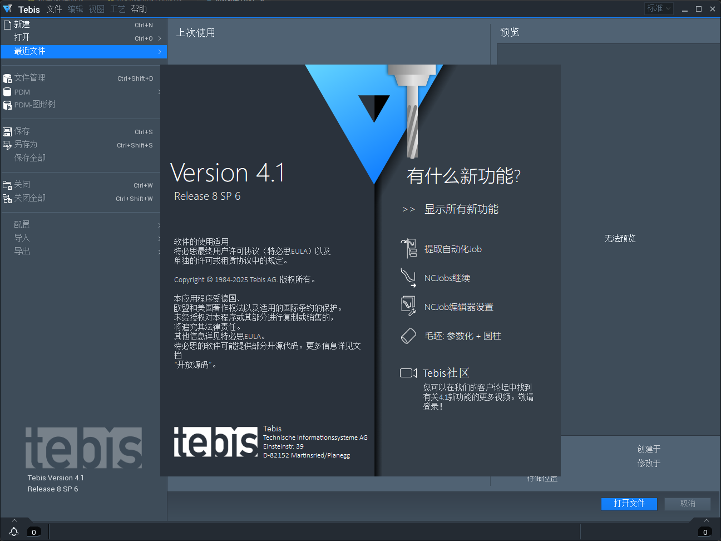Click the 打开文件 button
Viewport: 721px width, 541px height.
[x=629, y=504]
